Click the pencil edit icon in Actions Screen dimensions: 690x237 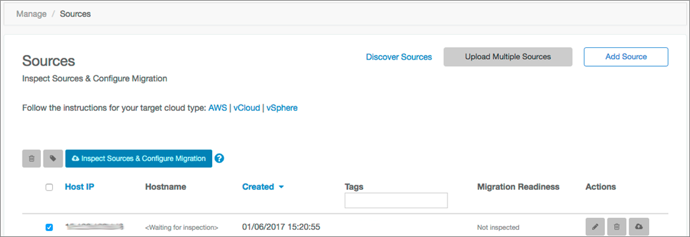pyautogui.click(x=595, y=227)
